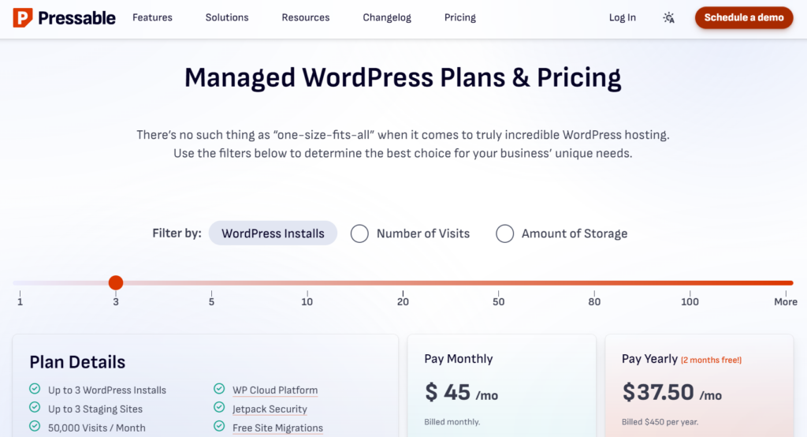Click the $ 45 /mo price

461,393
